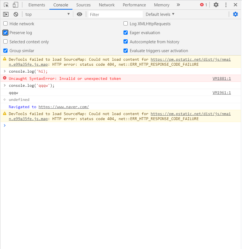Open the console settings gear icon
This screenshot has width=242, height=249.
coord(235,14)
